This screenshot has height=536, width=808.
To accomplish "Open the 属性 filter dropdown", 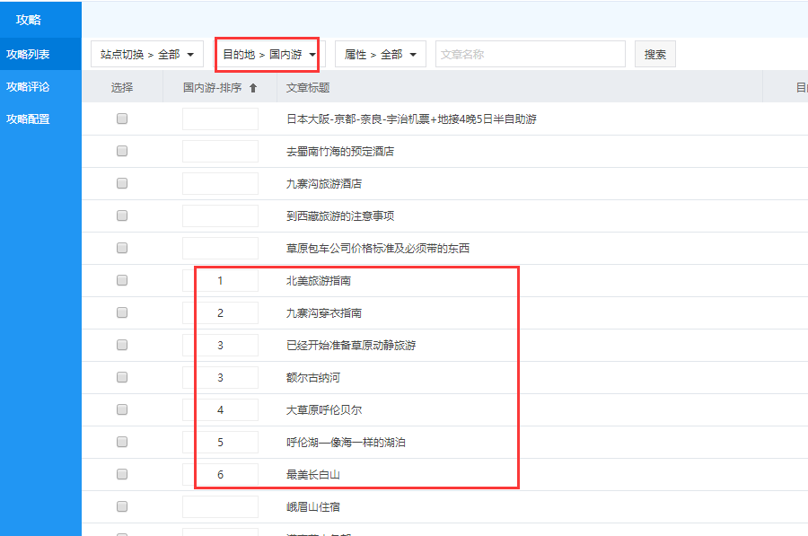I will tap(380, 55).
